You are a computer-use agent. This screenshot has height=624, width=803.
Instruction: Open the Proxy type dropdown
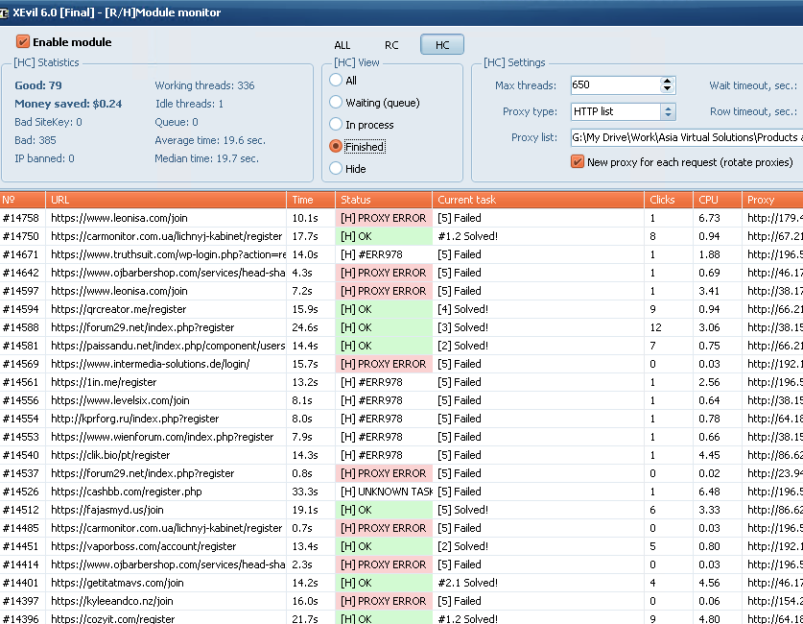click(668, 111)
